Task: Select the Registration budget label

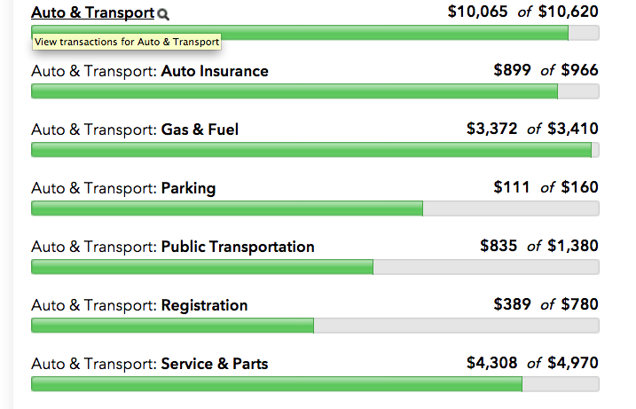Action: (x=139, y=305)
